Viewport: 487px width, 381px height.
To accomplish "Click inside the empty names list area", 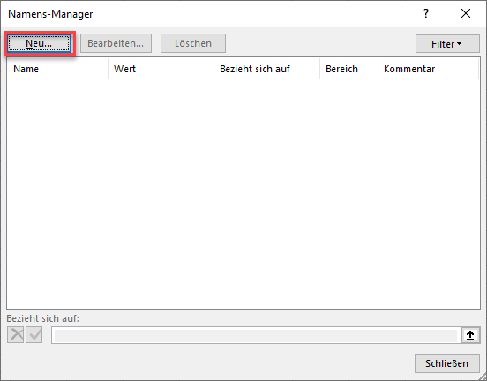I will tap(243, 194).
